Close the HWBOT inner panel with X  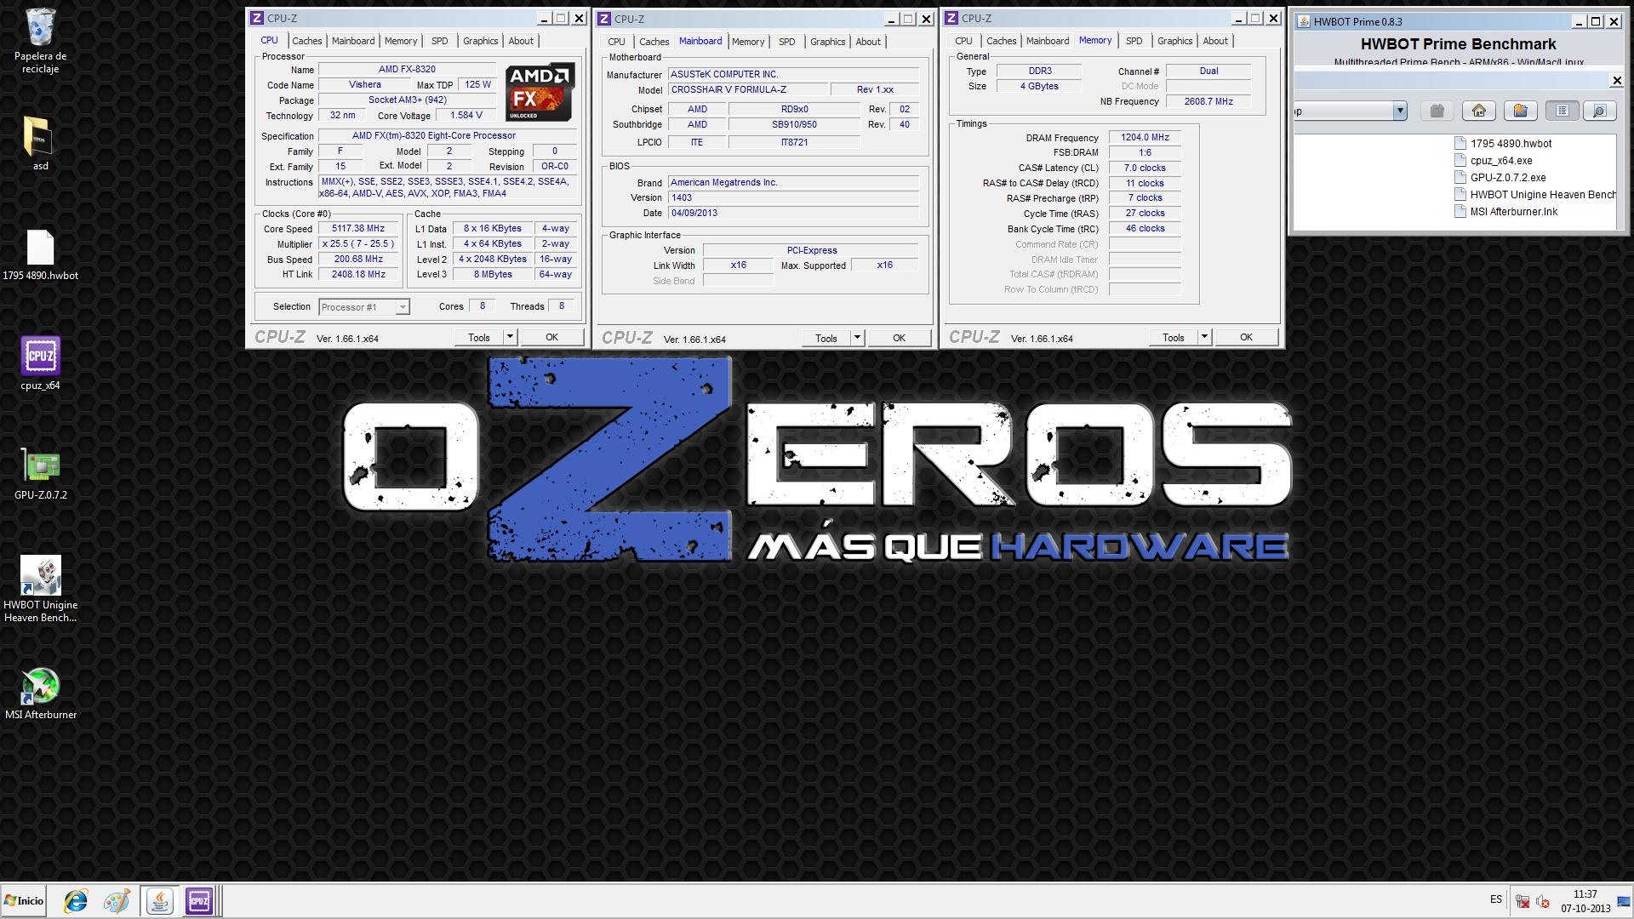1617,81
